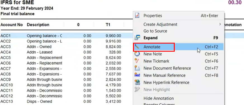
Task: Click the 8,824.00 amount cell
Action: click(113, 47)
